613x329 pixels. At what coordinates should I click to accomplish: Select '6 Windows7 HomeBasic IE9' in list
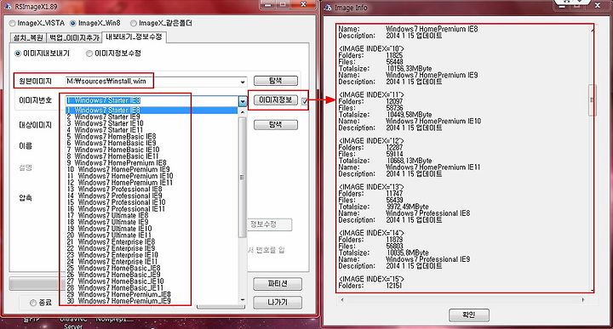tap(152, 143)
